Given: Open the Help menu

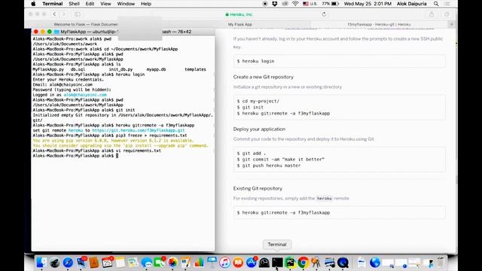Looking at the screenshot, I should click(146, 4).
